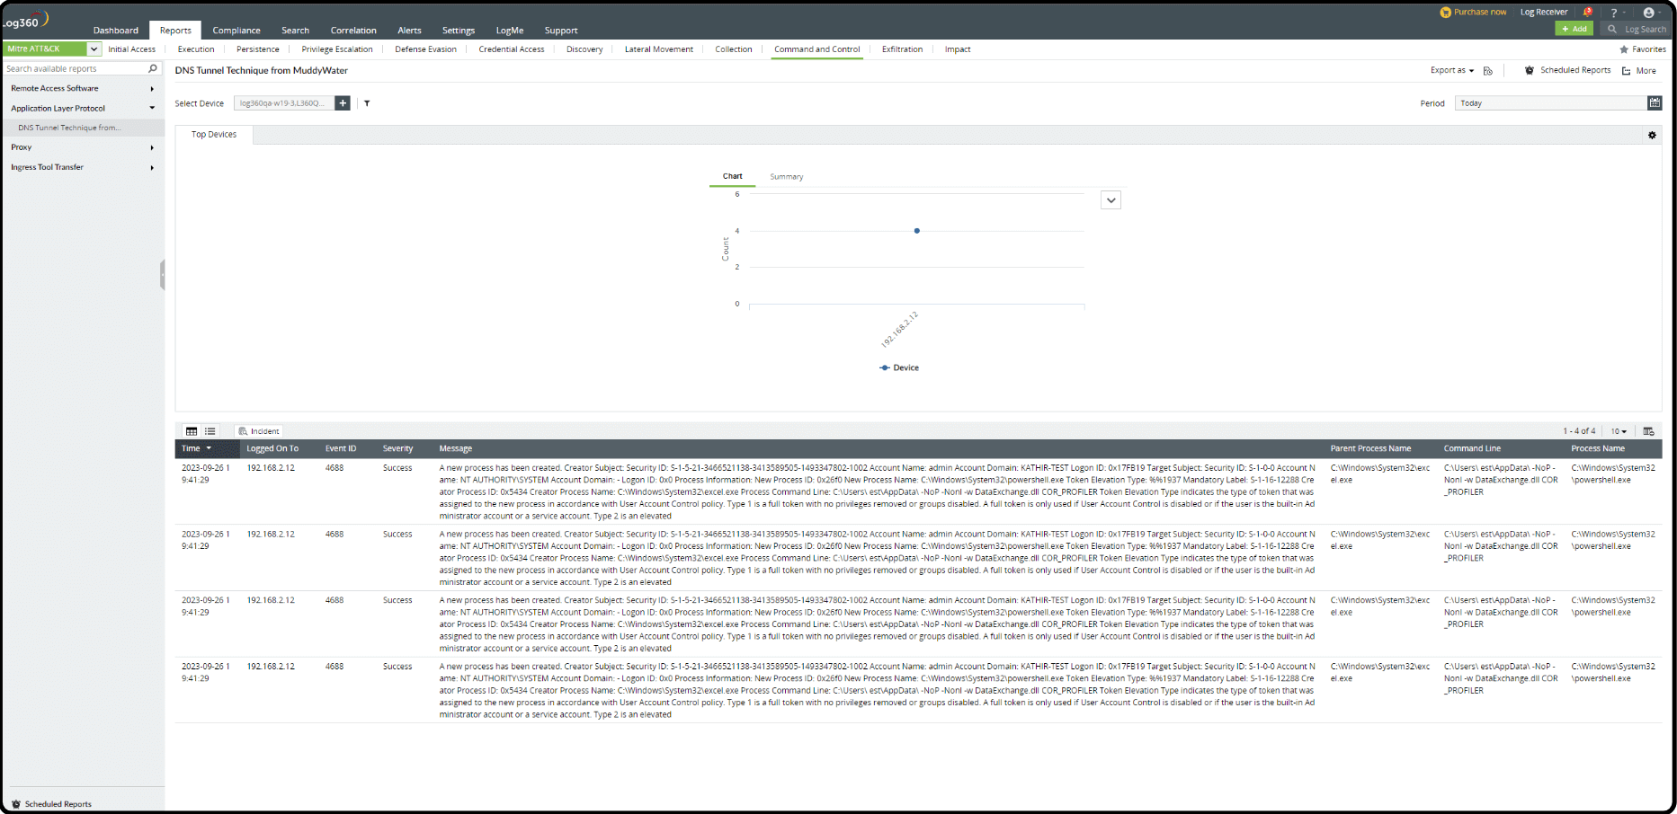Viewport: 1677px width, 814px height.
Task: Open the LogMe tab
Action: (x=510, y=31)
